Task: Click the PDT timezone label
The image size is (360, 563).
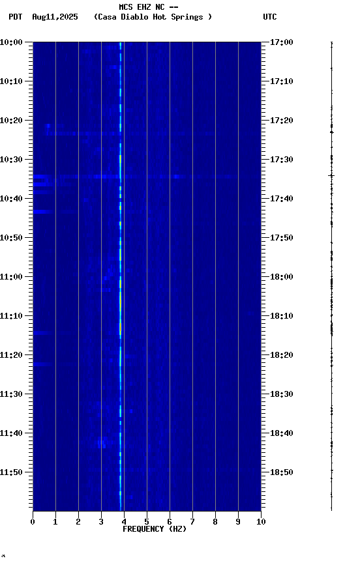Action: (16, 17)
